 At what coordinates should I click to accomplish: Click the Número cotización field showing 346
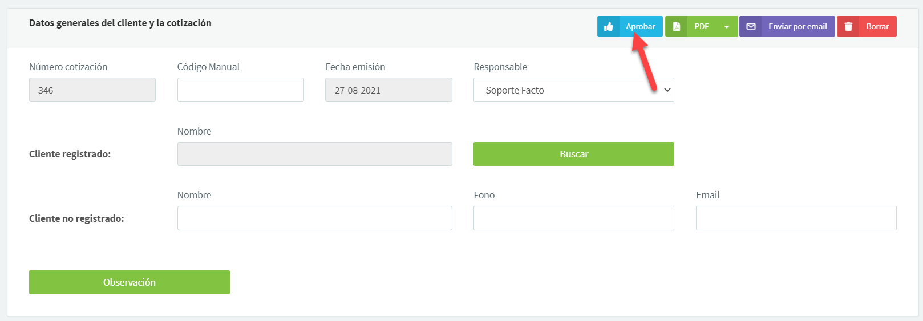[x=92, y=90]
